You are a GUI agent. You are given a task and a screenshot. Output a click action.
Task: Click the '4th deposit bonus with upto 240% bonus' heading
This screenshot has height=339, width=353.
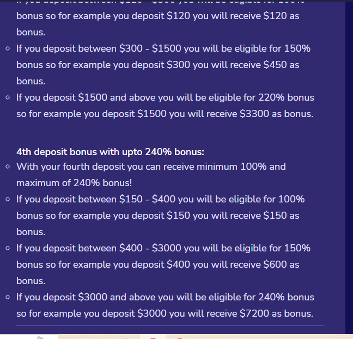[x=110, y=152]
